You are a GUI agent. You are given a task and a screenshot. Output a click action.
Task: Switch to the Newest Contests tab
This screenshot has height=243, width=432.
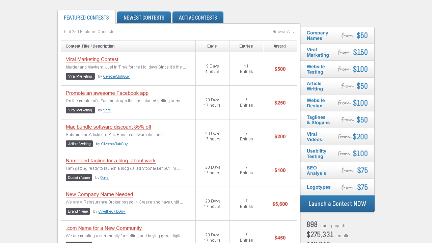[x=144, y=17]
